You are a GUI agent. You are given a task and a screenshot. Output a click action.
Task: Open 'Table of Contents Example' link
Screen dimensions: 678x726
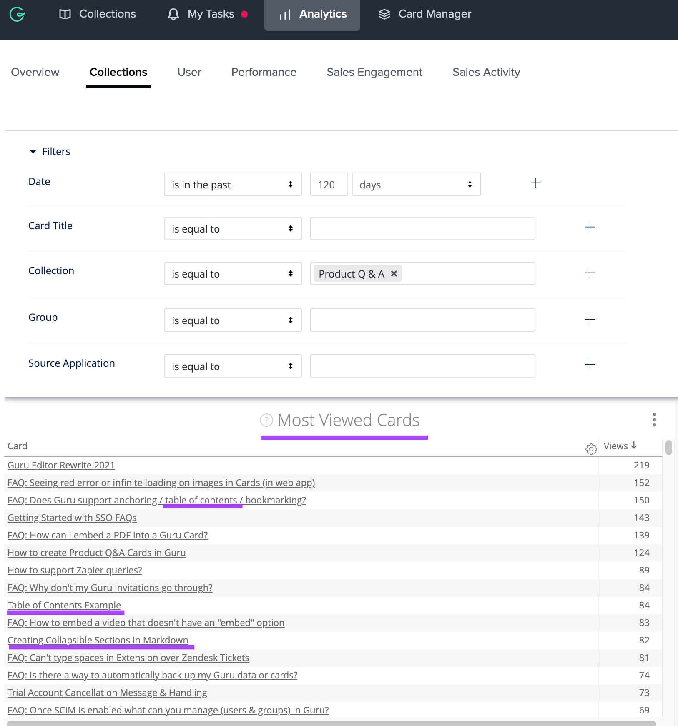click(x=64, y=605)
